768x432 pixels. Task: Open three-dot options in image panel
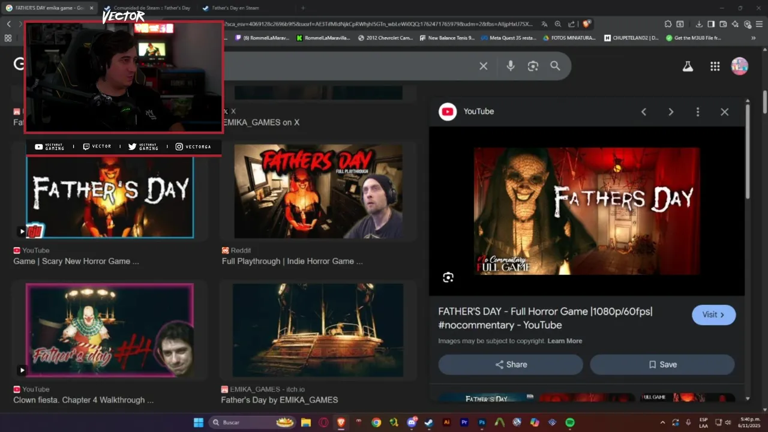point(697,112)
